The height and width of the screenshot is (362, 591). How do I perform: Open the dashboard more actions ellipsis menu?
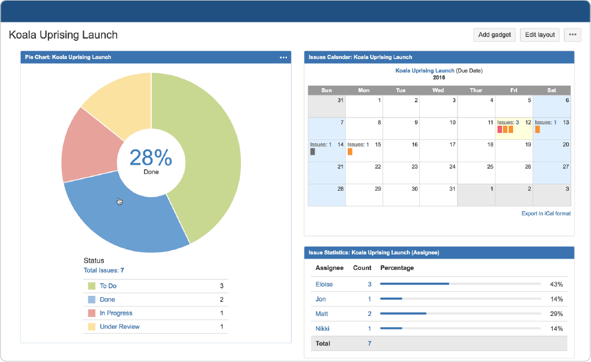click(572, 35)
